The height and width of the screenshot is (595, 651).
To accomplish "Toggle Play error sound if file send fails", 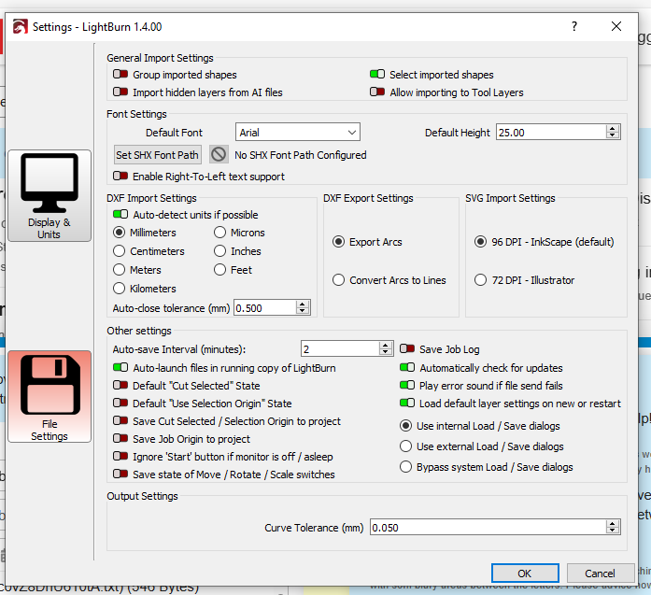I will point(407,386).
